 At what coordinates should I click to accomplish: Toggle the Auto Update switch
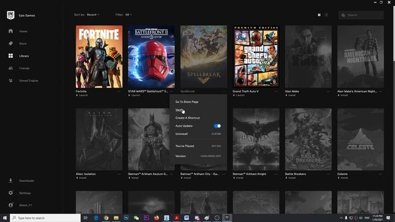click(217, 126)
